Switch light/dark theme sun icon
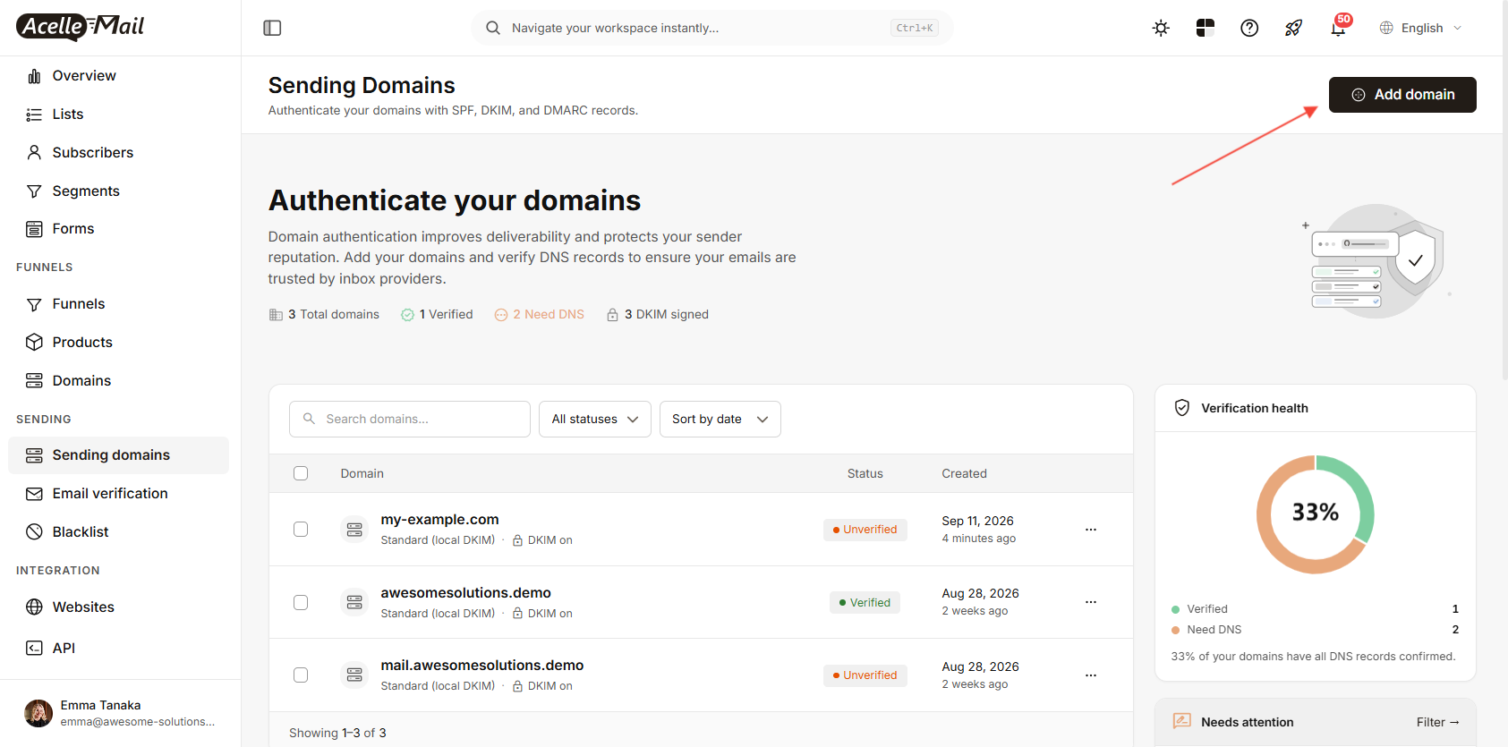 point(1161,28)
